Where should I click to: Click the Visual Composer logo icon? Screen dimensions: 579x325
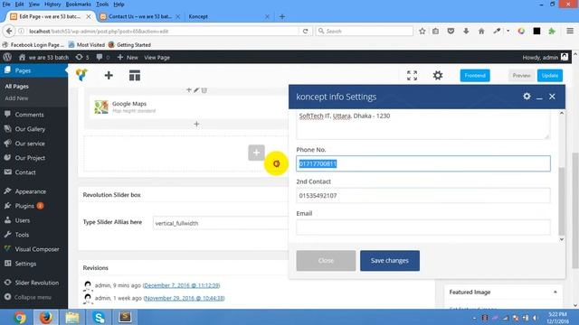click(x=81, y=75)
